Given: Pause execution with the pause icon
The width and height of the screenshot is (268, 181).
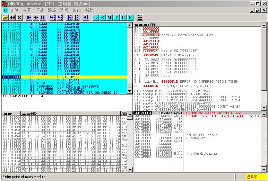Looking at the screenshot, I should coord(43,17).
